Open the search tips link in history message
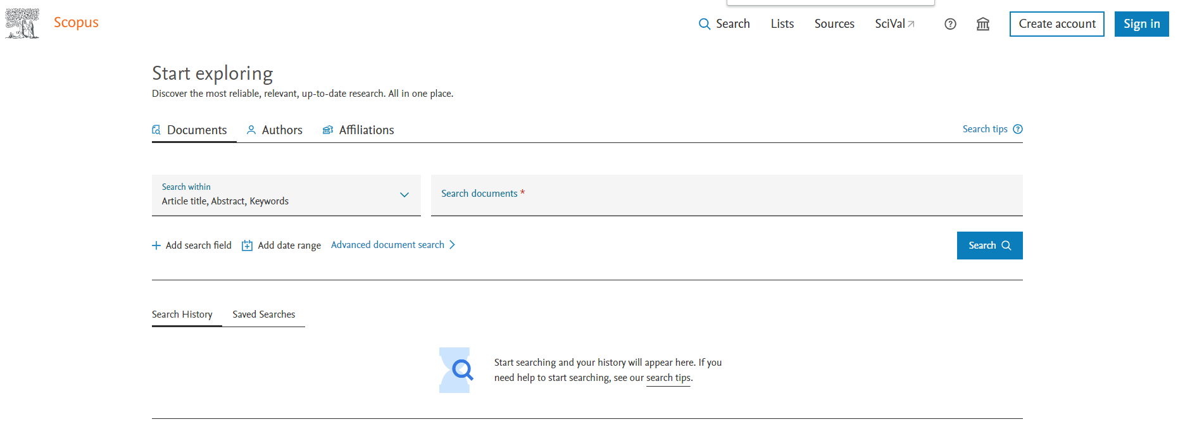 point(670,378)
